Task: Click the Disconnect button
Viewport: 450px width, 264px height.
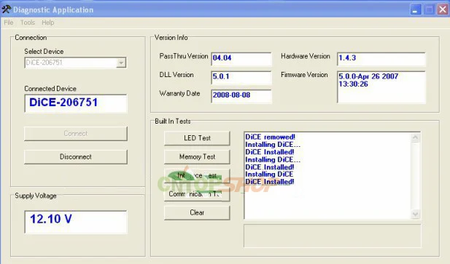Action: 76,157
